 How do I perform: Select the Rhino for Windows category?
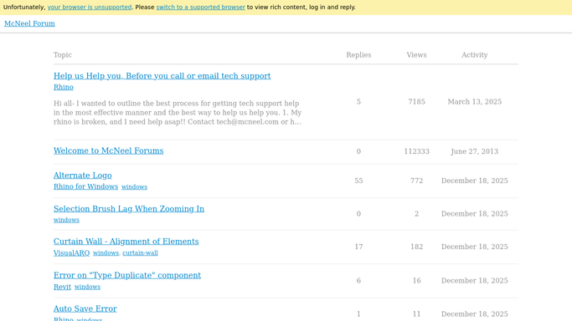tap(85, 186)
